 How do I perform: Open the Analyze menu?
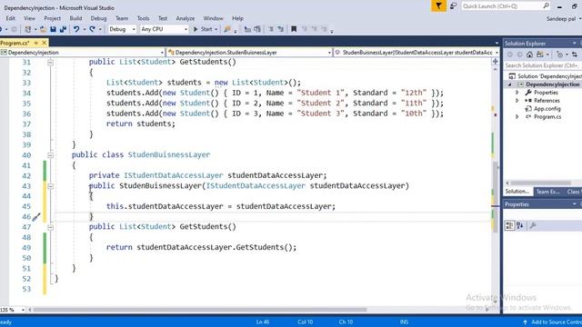coord(186,18)
